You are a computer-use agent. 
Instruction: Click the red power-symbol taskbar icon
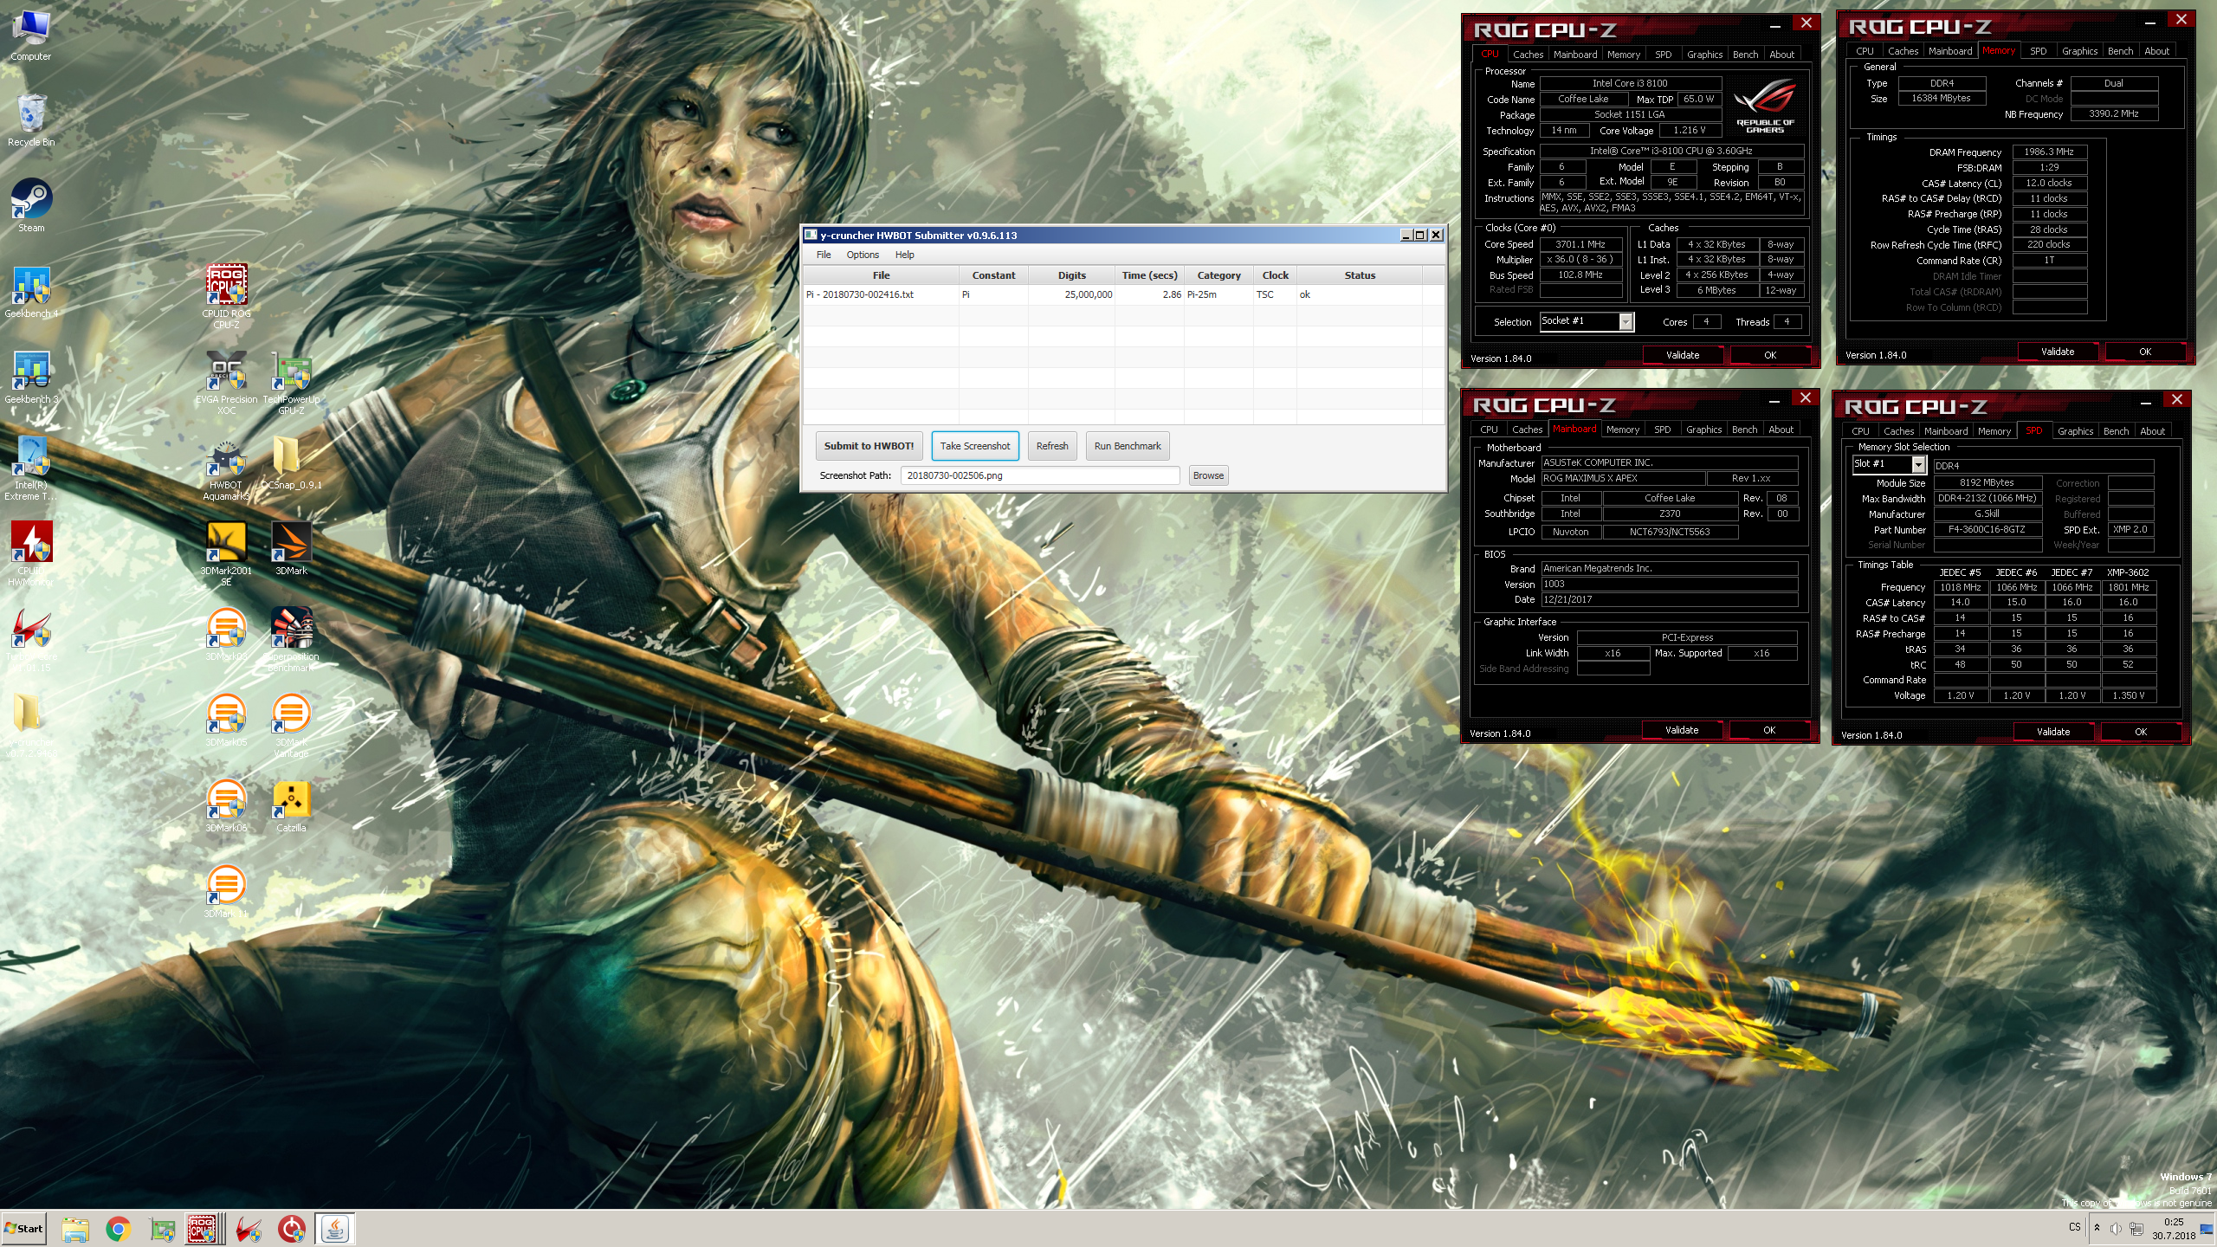pos(292,1229)
